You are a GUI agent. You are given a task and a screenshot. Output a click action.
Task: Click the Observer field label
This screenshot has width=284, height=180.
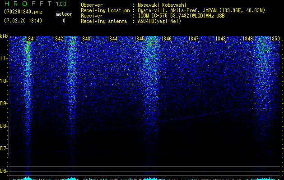click(x=92, y=5)
